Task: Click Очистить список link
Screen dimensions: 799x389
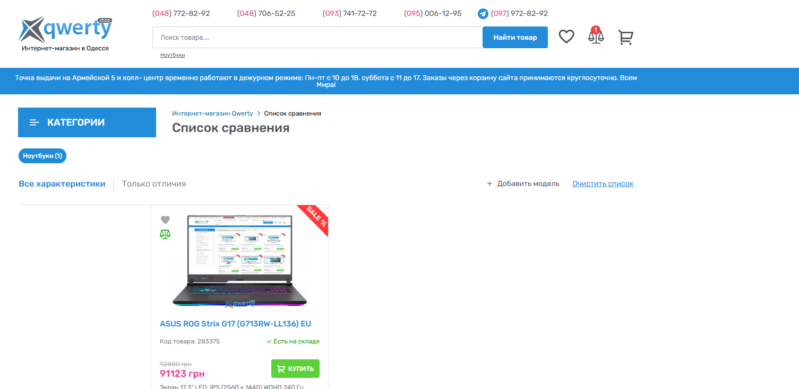Action: pyautogui.click(x=603, y=184)
